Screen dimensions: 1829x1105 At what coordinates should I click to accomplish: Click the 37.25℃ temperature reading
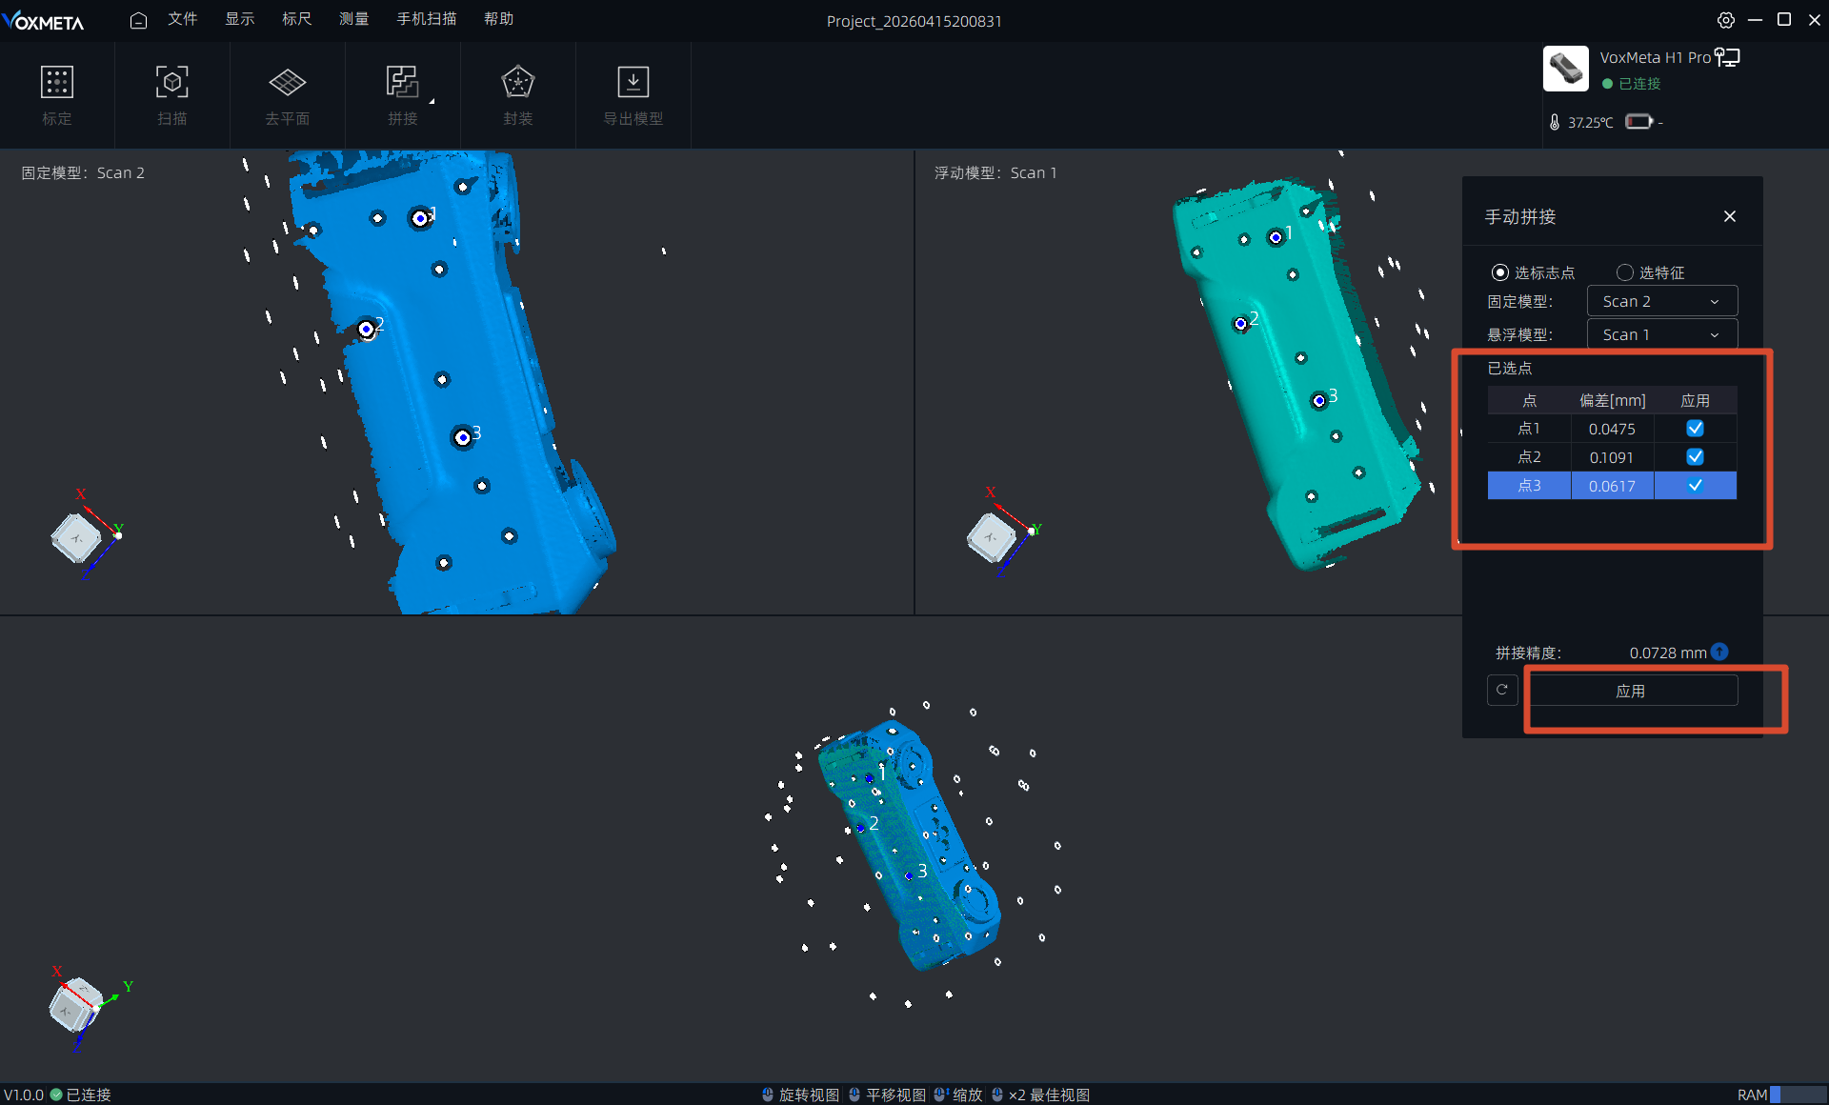point(1591,122)
